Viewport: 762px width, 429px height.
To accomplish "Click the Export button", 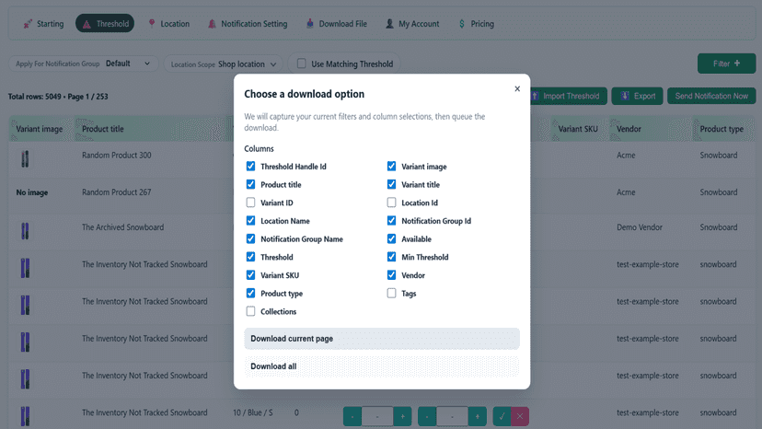I will point(637,96).
